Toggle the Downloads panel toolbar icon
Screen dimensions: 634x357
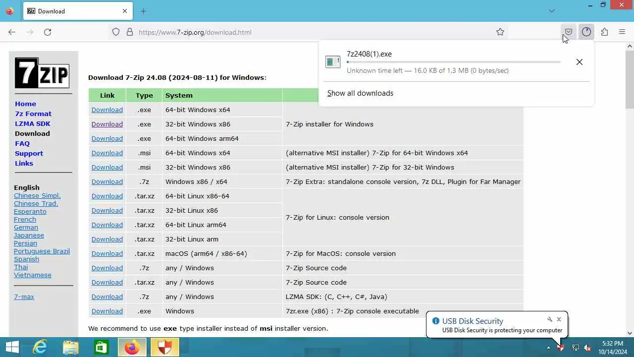pyautogui.click(x=586, y=32)
